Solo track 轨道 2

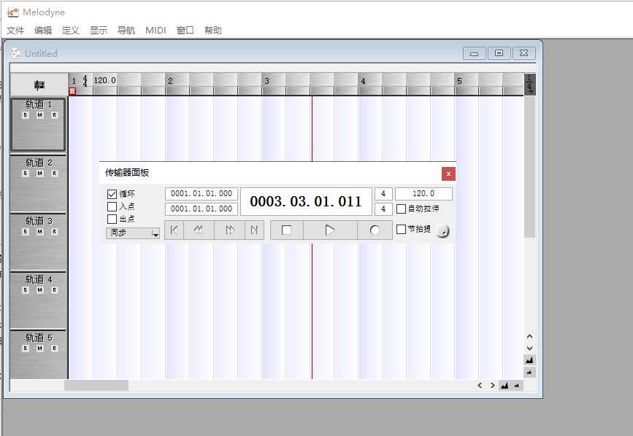coord(26,174)
